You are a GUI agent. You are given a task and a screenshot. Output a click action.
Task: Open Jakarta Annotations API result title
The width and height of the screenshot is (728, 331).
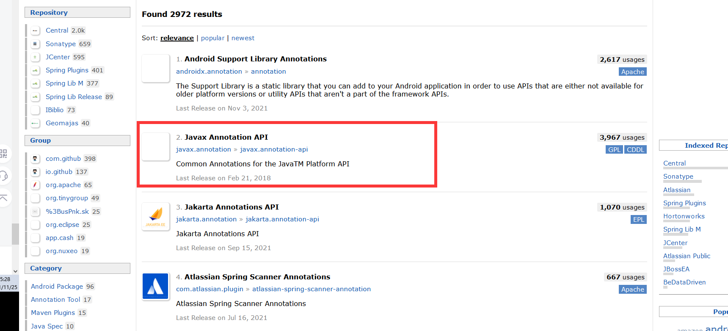coord(232,207)
